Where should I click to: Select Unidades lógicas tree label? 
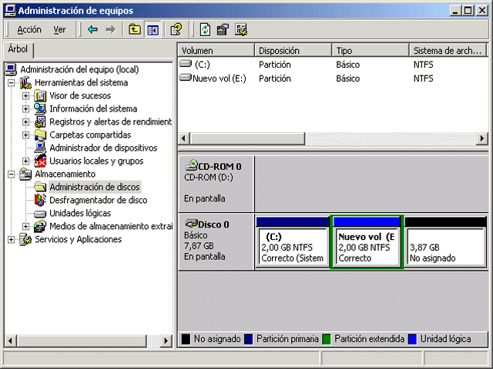tap(80, 214)
